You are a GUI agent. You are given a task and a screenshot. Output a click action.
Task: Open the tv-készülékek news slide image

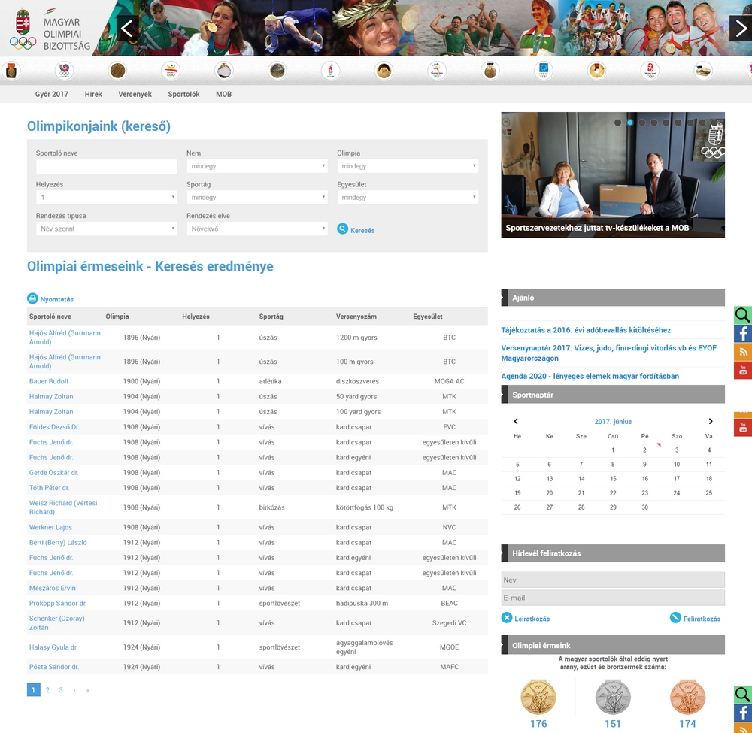[613, 174]
